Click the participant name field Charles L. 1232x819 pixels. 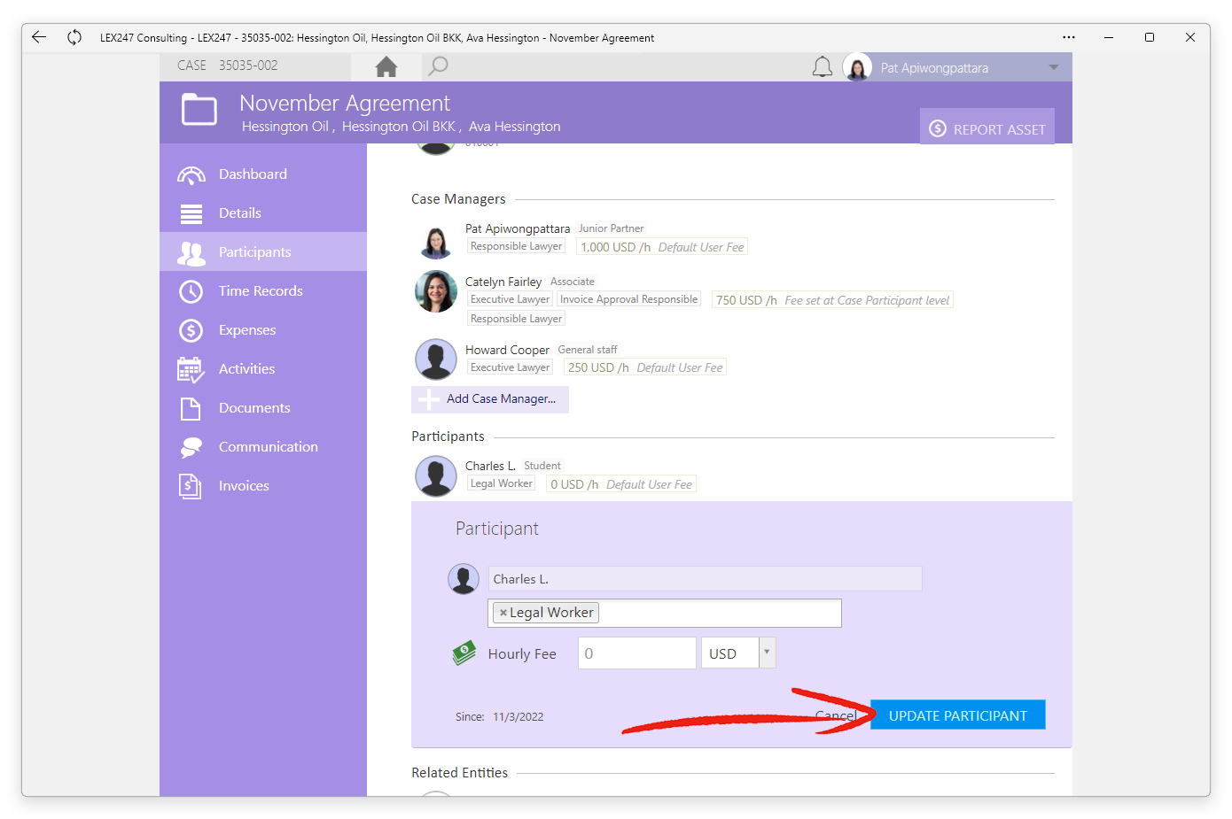(705, 579)
